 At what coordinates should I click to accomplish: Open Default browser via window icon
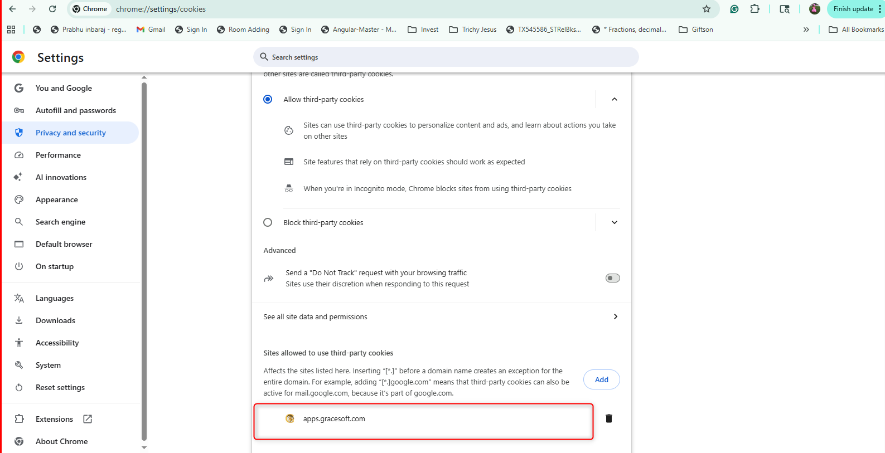19,244
